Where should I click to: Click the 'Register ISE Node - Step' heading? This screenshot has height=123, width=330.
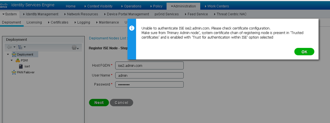click(x=108, y=48)
